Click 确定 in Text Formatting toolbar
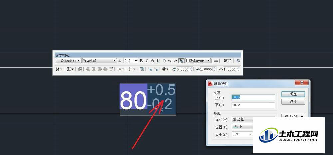Screen dimensions: 333x155 pos(227,61)
